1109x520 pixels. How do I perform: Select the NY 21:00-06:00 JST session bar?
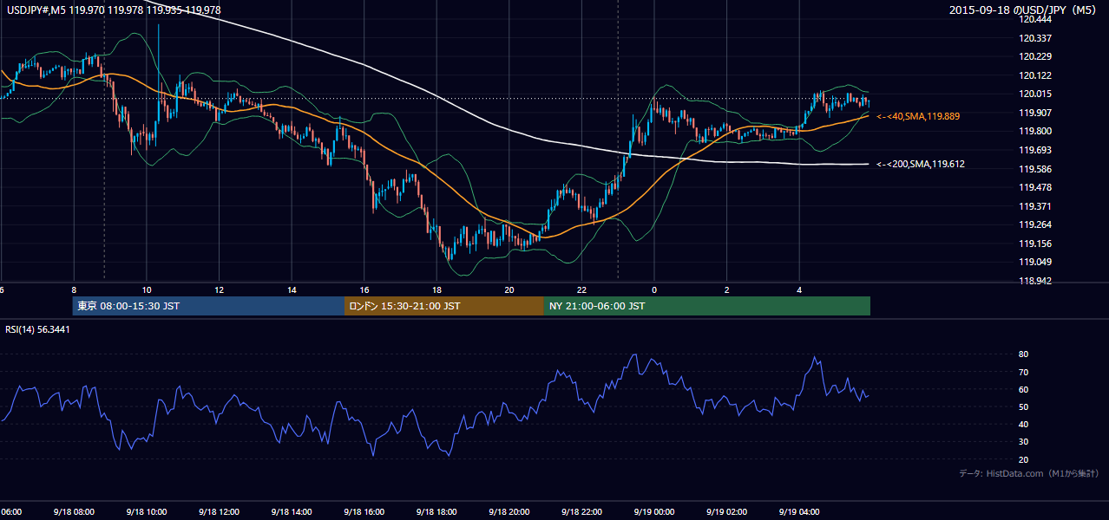coord(707,306)
